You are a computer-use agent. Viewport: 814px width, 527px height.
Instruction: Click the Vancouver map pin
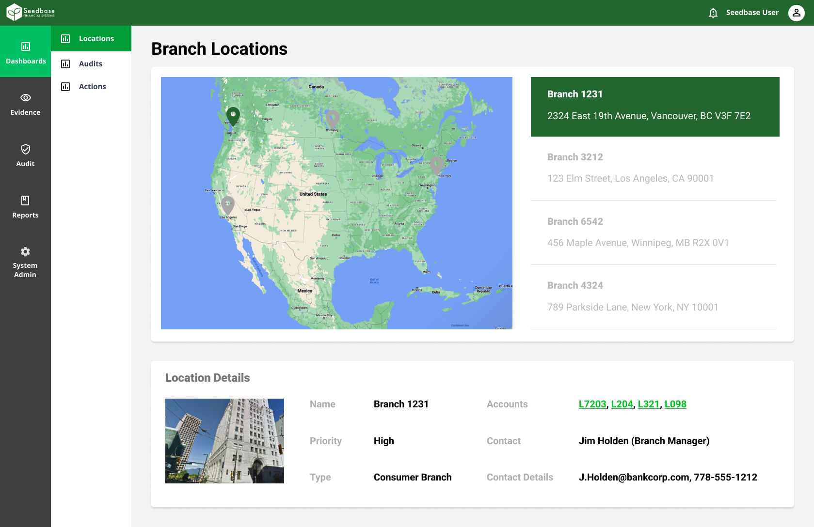[x=233, y=115]
